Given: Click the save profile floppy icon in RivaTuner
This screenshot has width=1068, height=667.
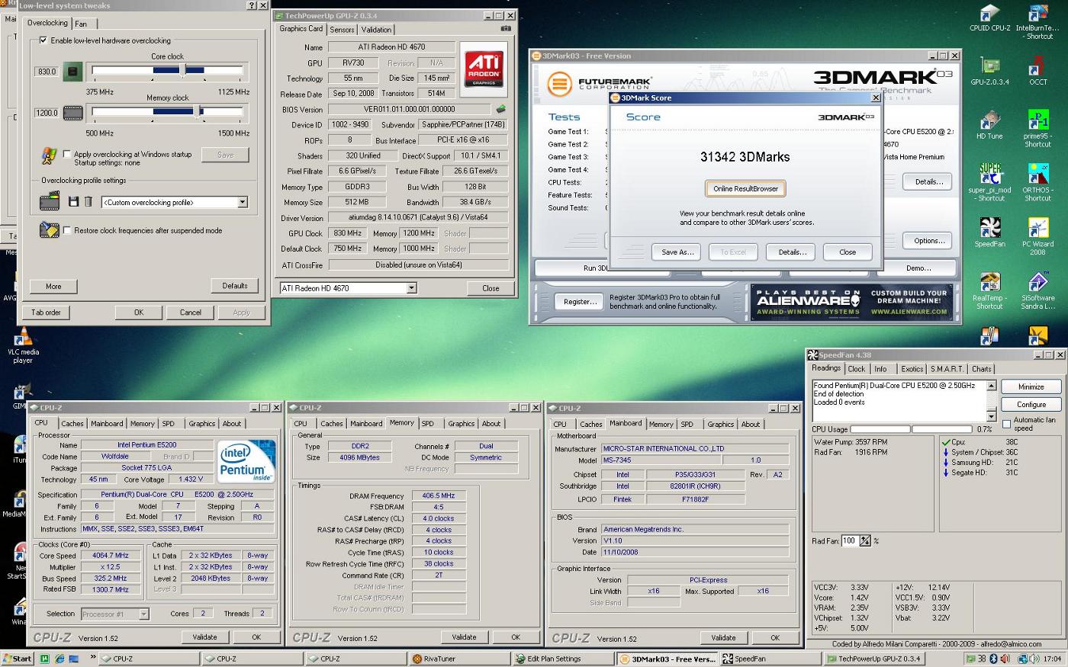Looking at the screenshot, I should [73, 201].
